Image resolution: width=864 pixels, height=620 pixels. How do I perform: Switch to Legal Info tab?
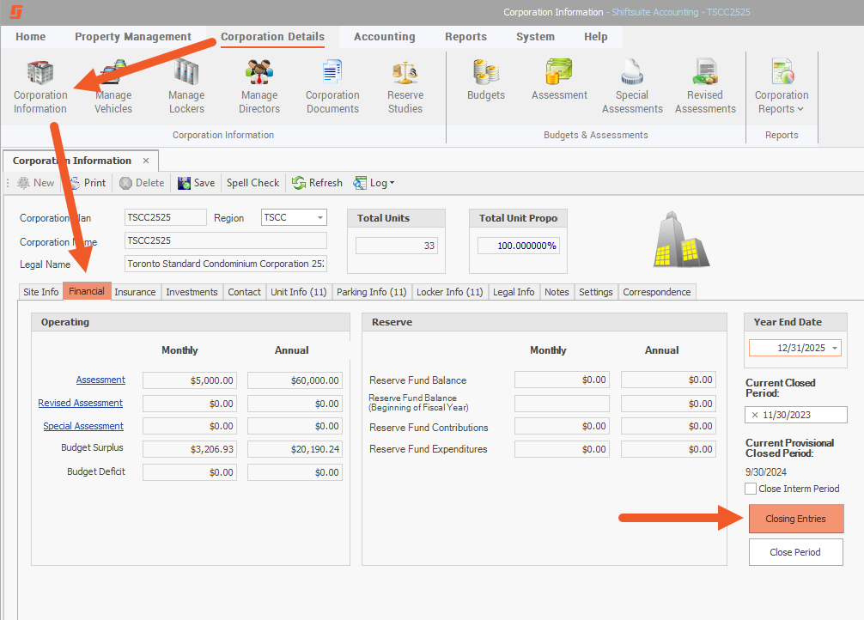tap(514, 292)
